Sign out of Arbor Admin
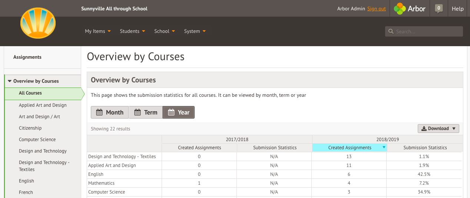Screen dimensions: 470x198 376,9
